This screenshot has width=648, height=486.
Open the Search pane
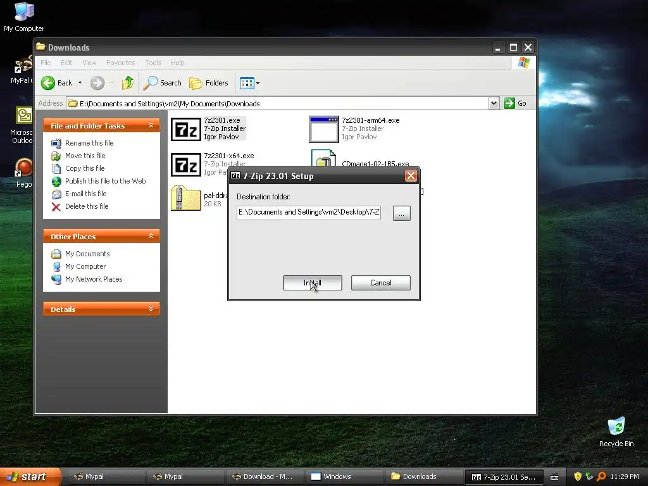pos(163,83)
